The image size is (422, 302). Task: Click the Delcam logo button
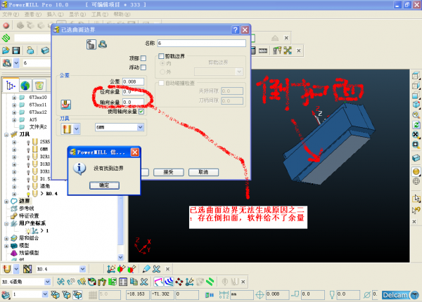[401, 295]
